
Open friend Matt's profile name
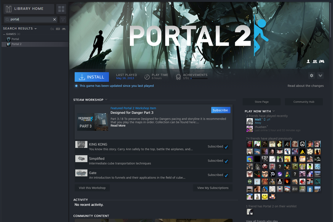point(258,120)
